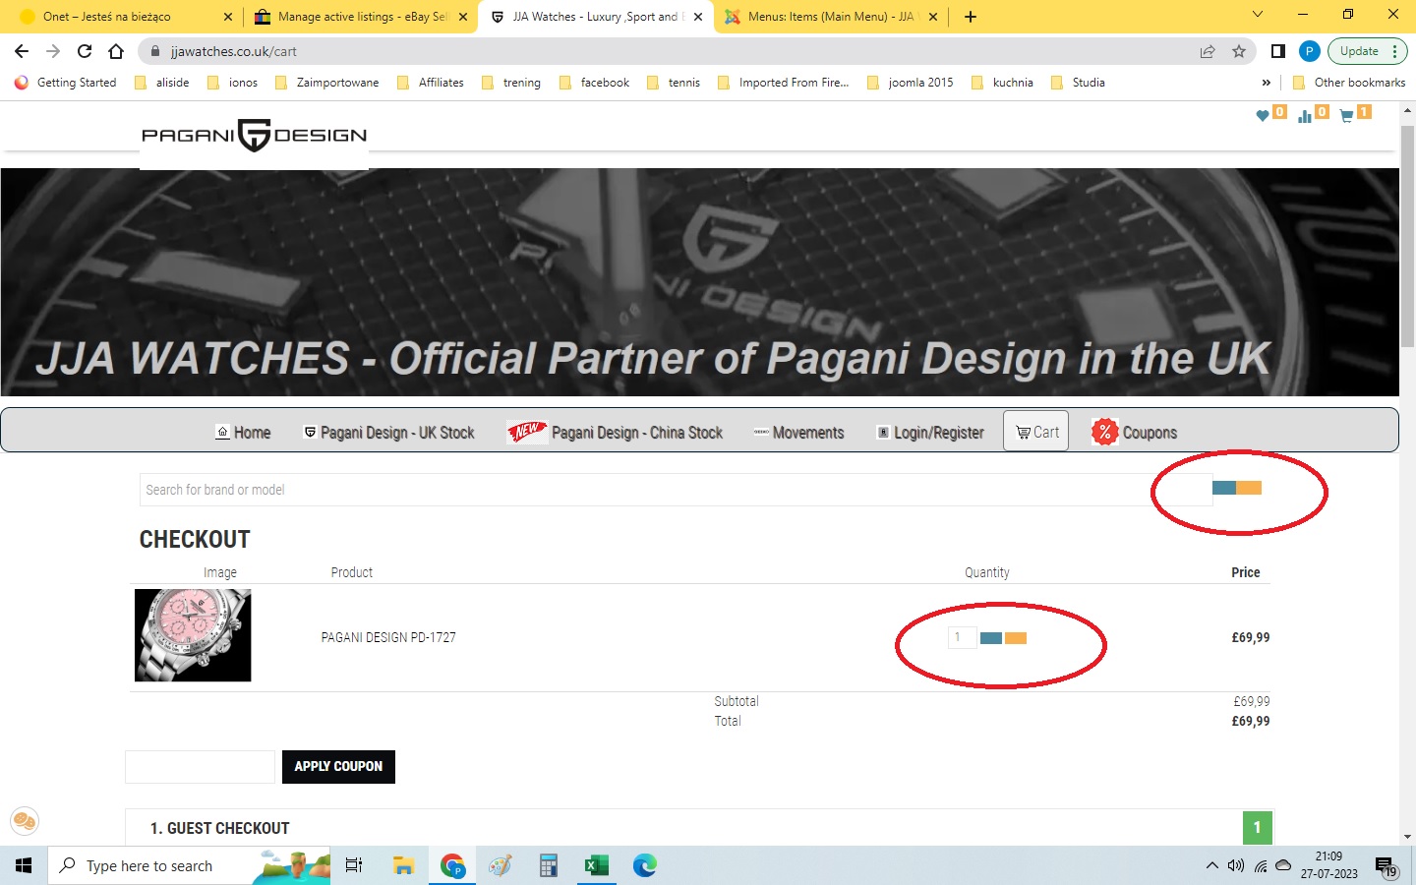Open the compare bar-chart icon in header

tap(1305, 116)
